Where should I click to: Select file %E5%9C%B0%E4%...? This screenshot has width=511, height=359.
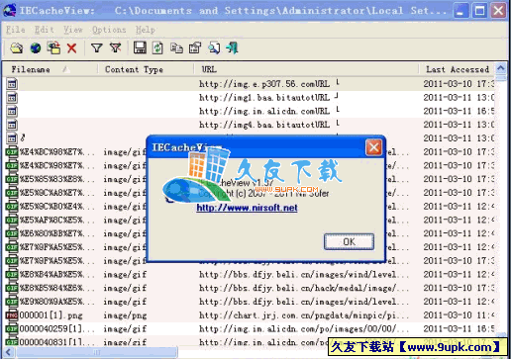click(56, 207)
